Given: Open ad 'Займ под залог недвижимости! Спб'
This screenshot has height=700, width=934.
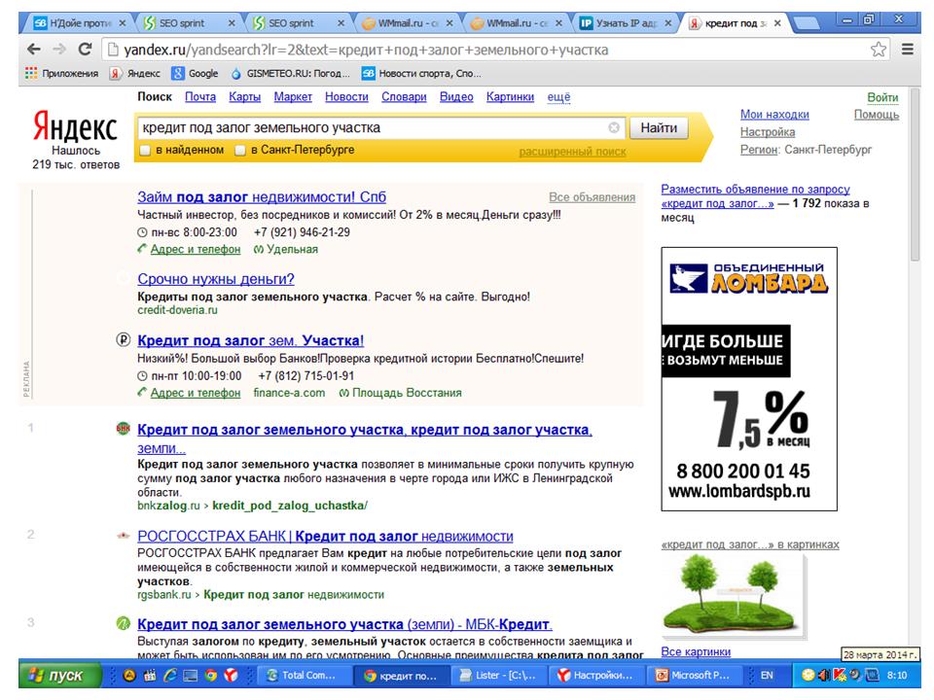Looking at the screenshot, I should tap(262, 197).
